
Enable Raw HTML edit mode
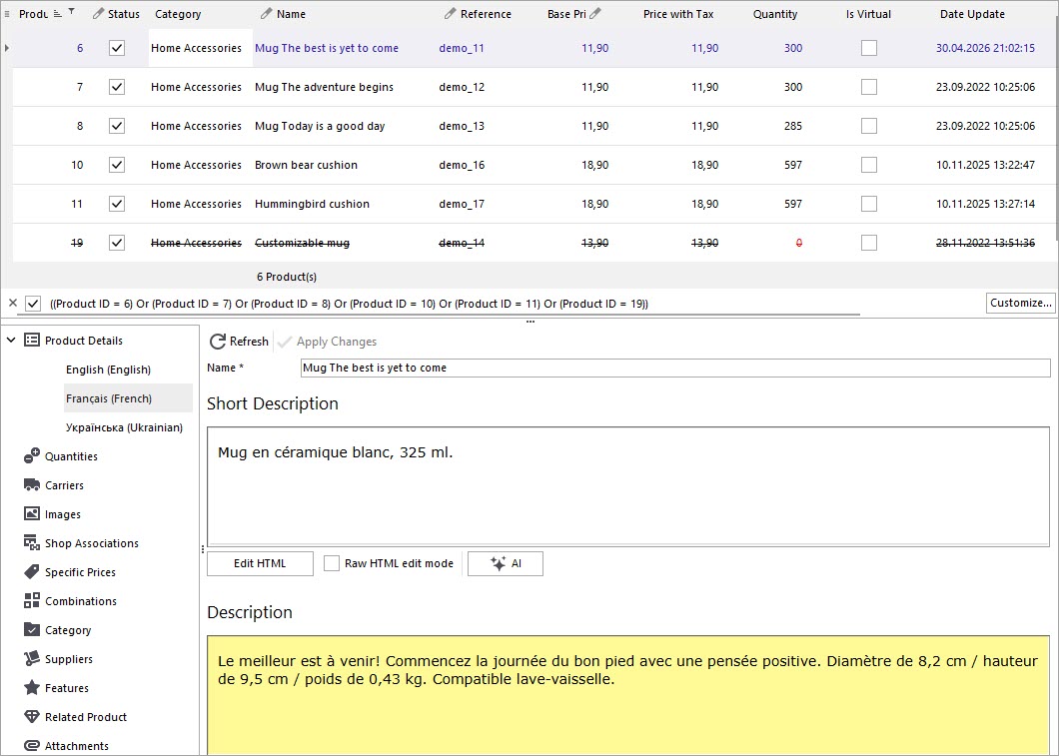coord(332,563)
